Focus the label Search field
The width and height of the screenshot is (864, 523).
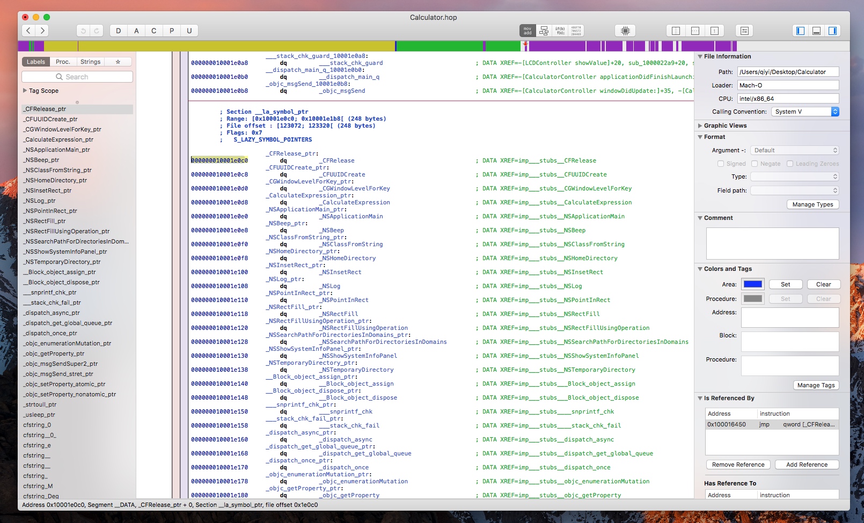77,77
